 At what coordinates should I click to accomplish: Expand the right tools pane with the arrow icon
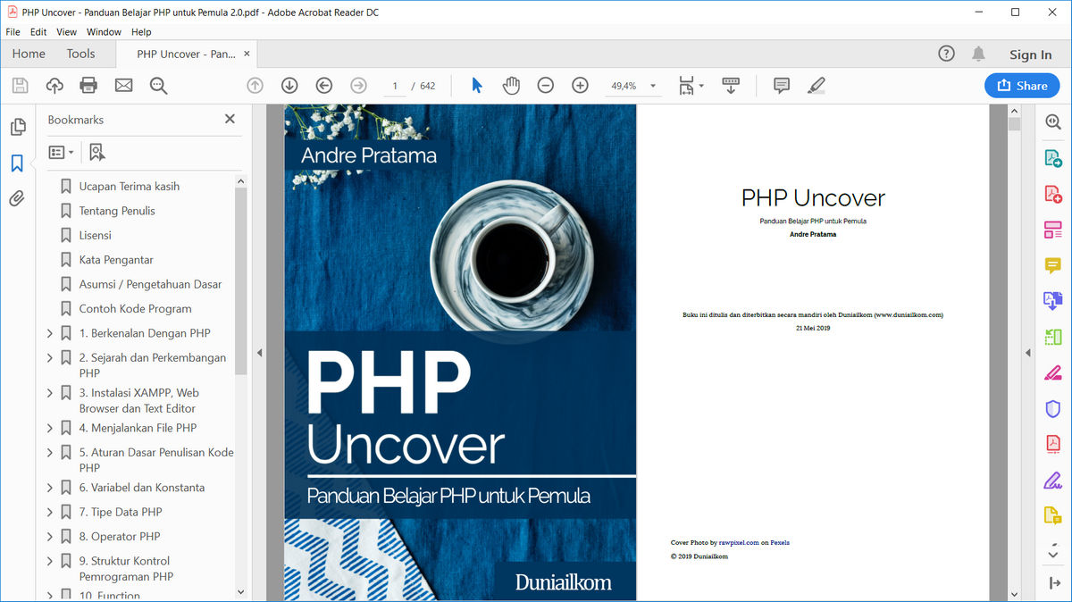tap(1053, 583)
